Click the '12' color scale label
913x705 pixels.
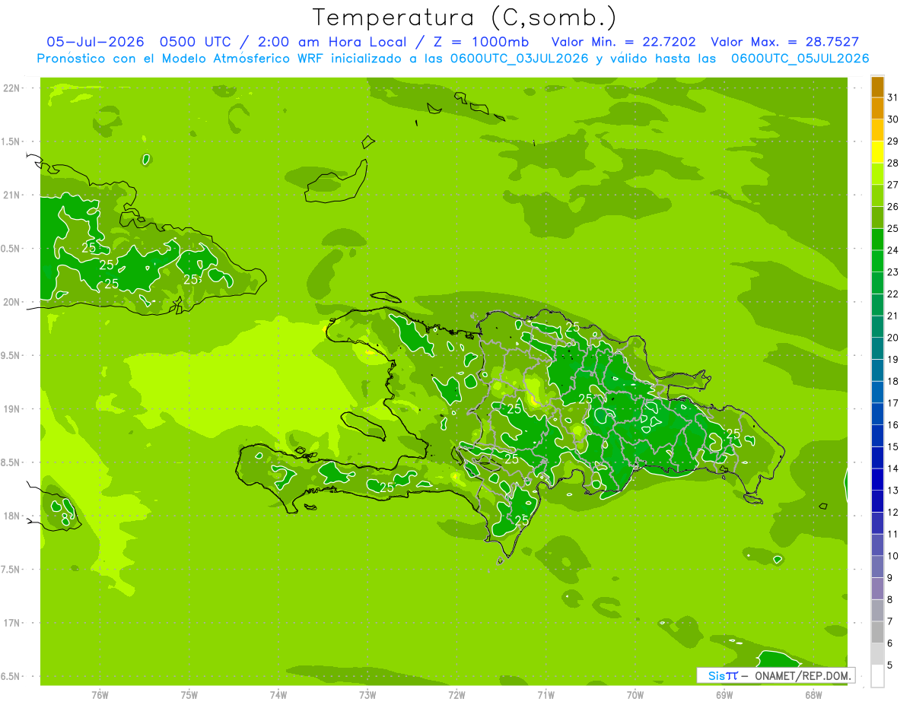click(x=893, y=512)
